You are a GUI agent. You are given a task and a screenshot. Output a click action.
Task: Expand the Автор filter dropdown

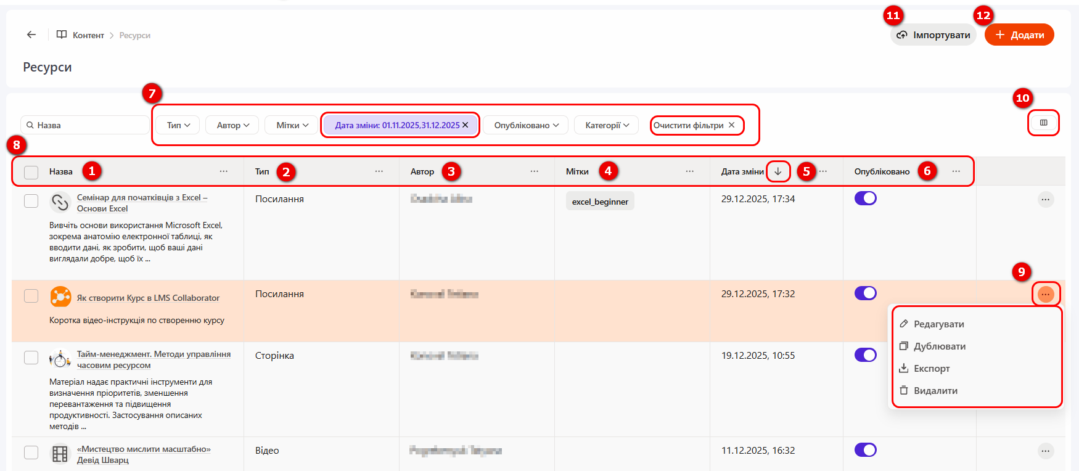point(233,125)
